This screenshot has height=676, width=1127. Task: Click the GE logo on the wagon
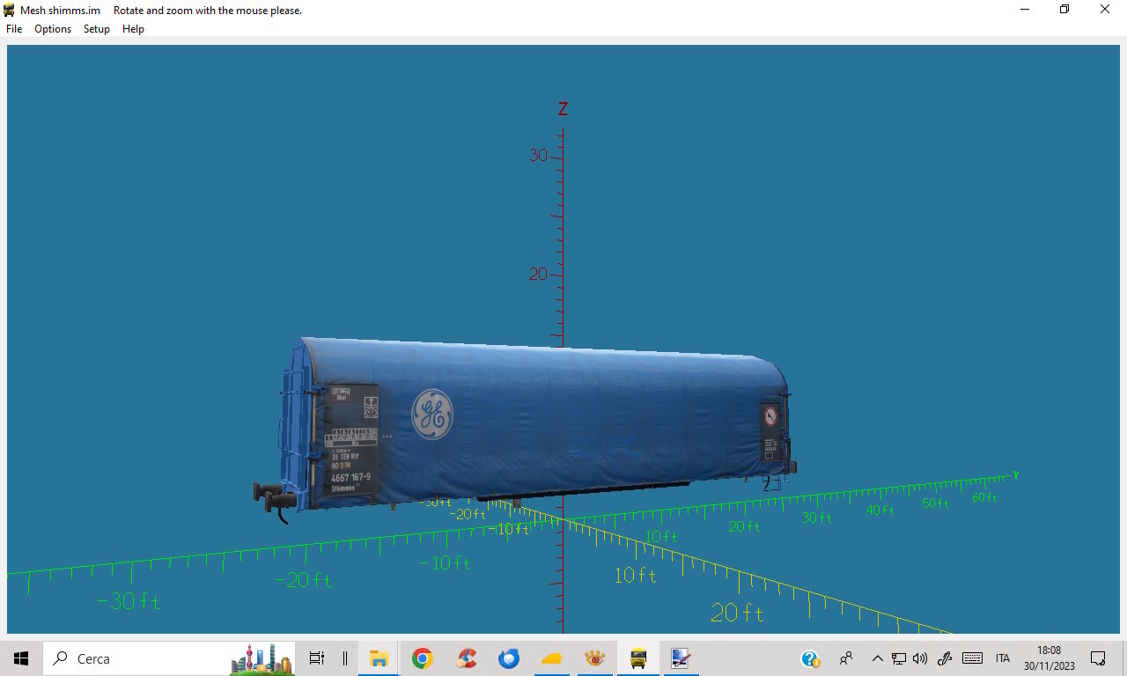(x=432, y=414)
